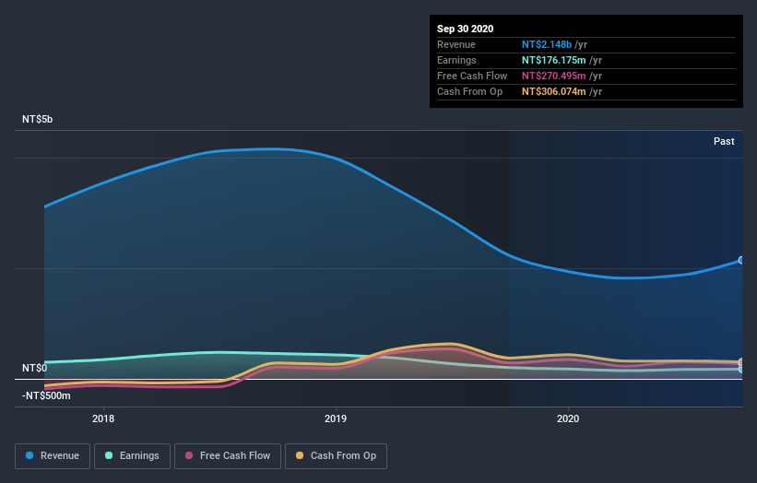Click the -NT$500m y-axis label
This screenshot has width=757, height=483.
point(46,395)
